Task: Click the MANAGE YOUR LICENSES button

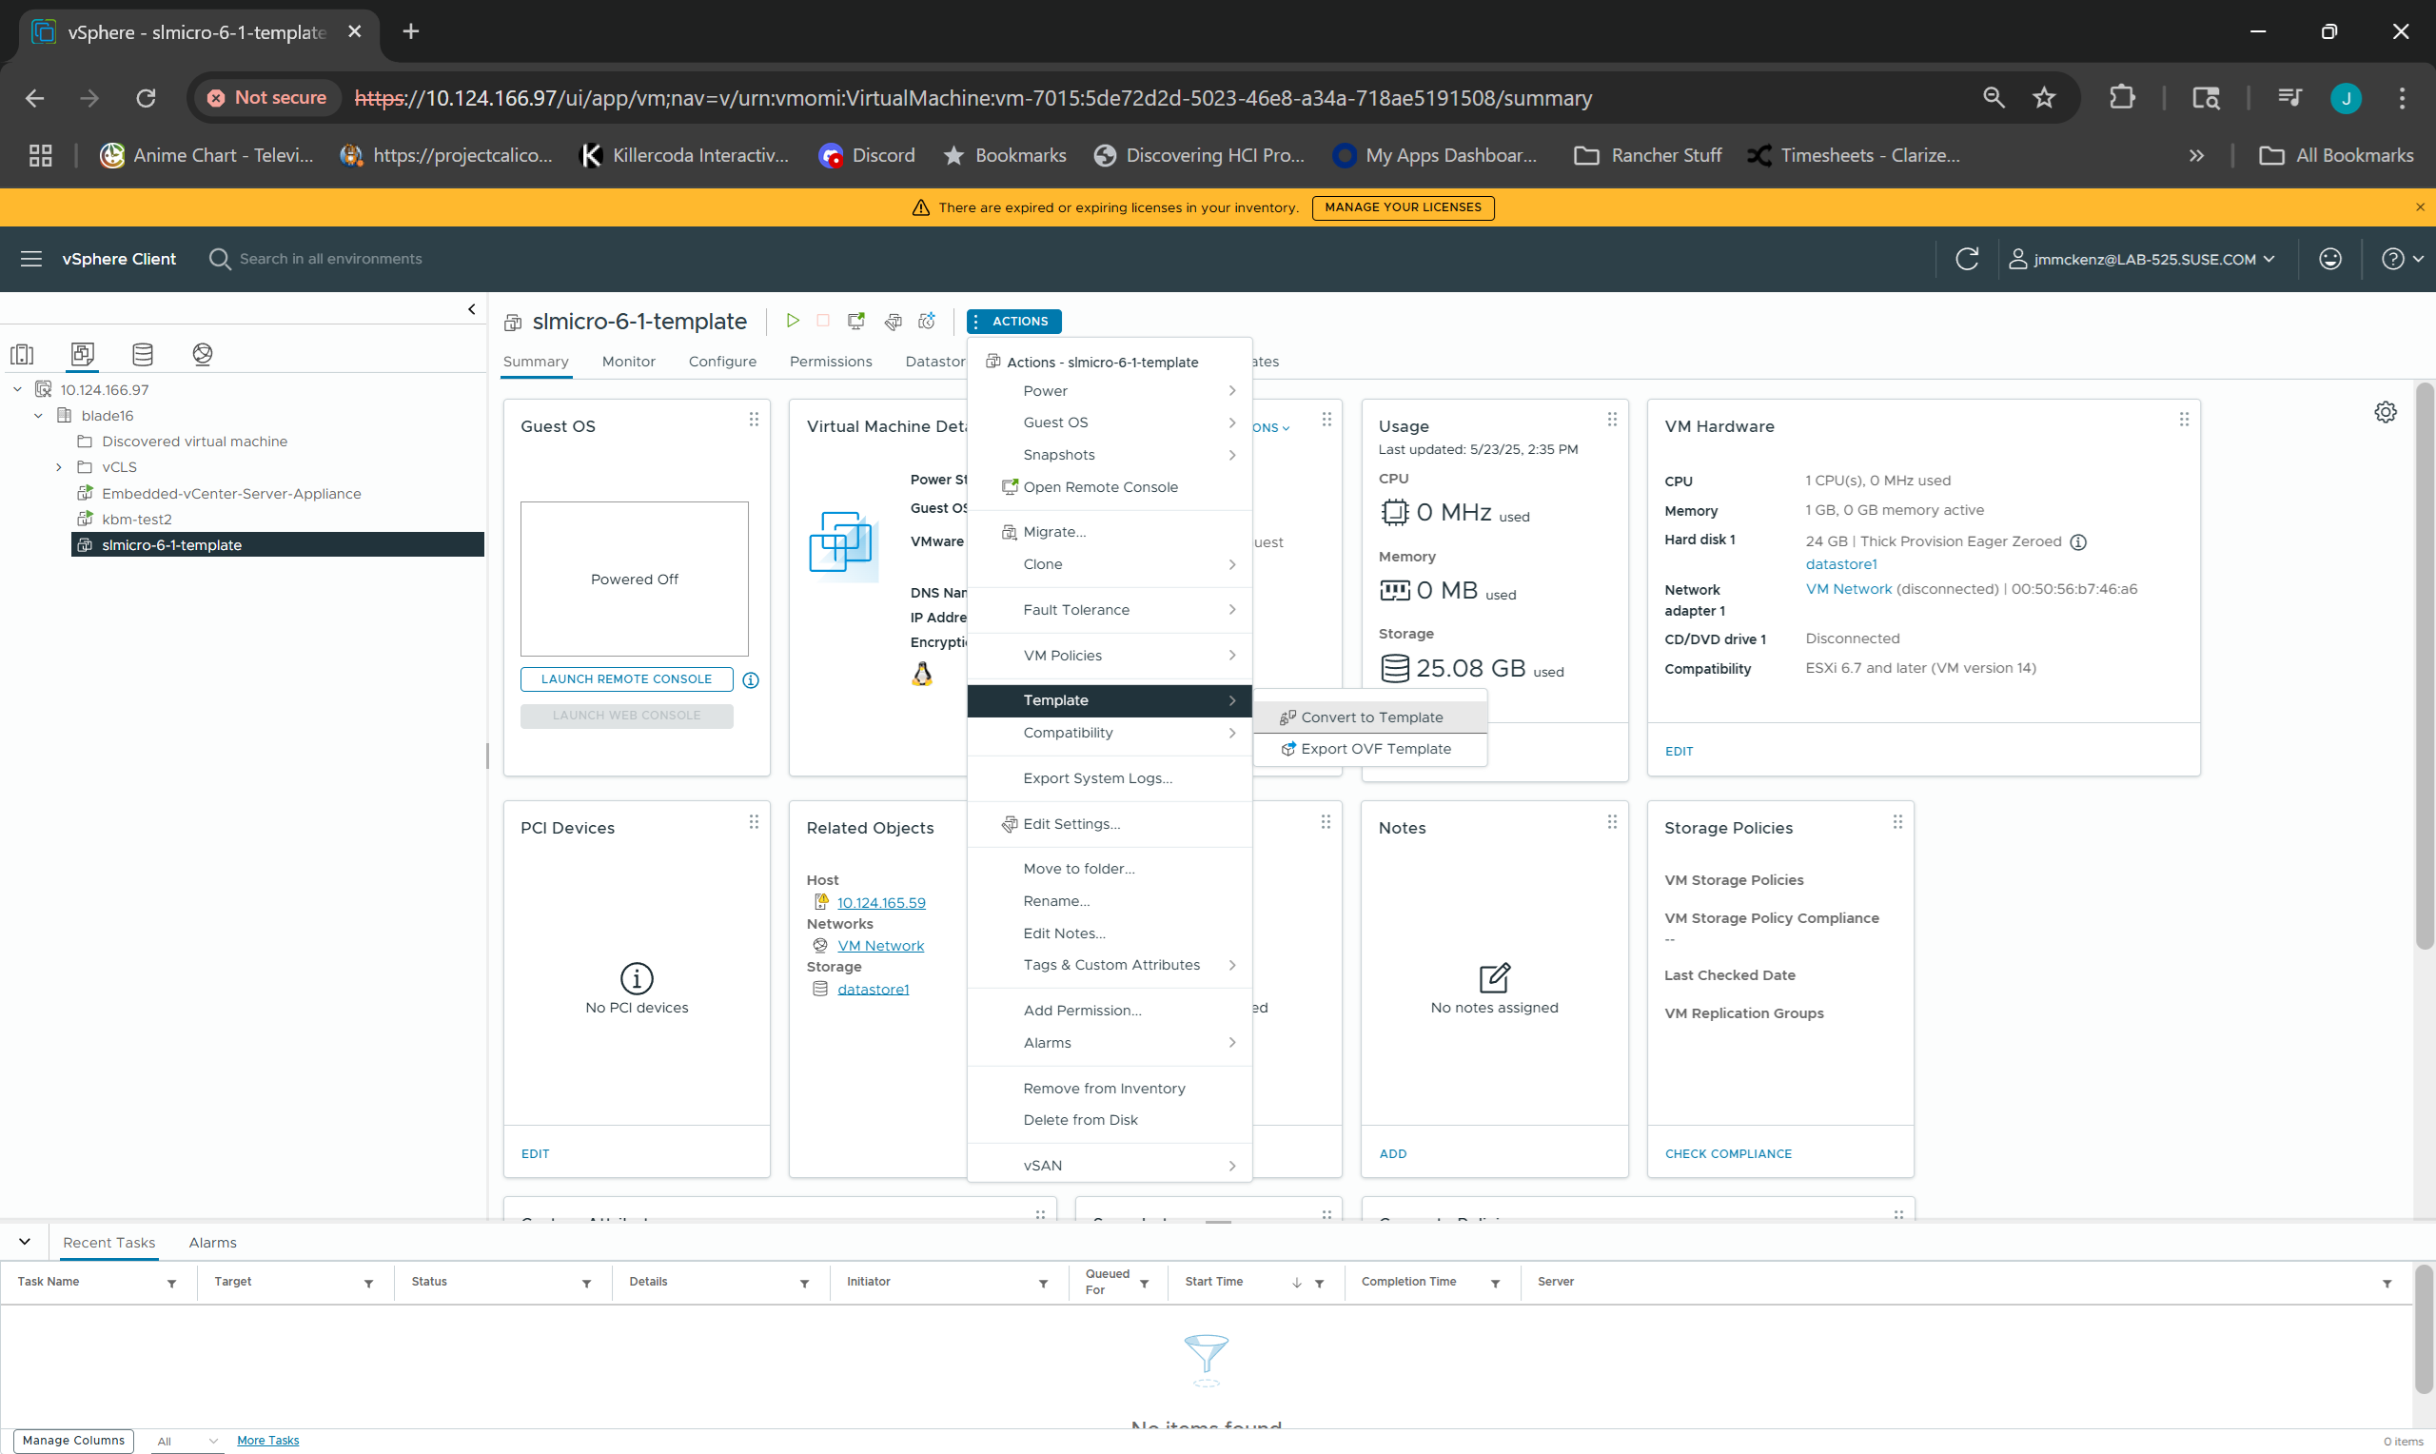Action: coord(1402,206)
